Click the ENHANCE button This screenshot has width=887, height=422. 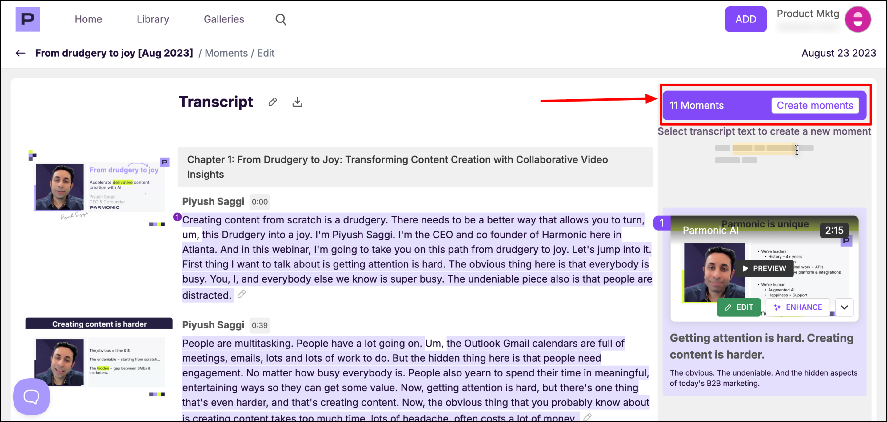point(797,307)
